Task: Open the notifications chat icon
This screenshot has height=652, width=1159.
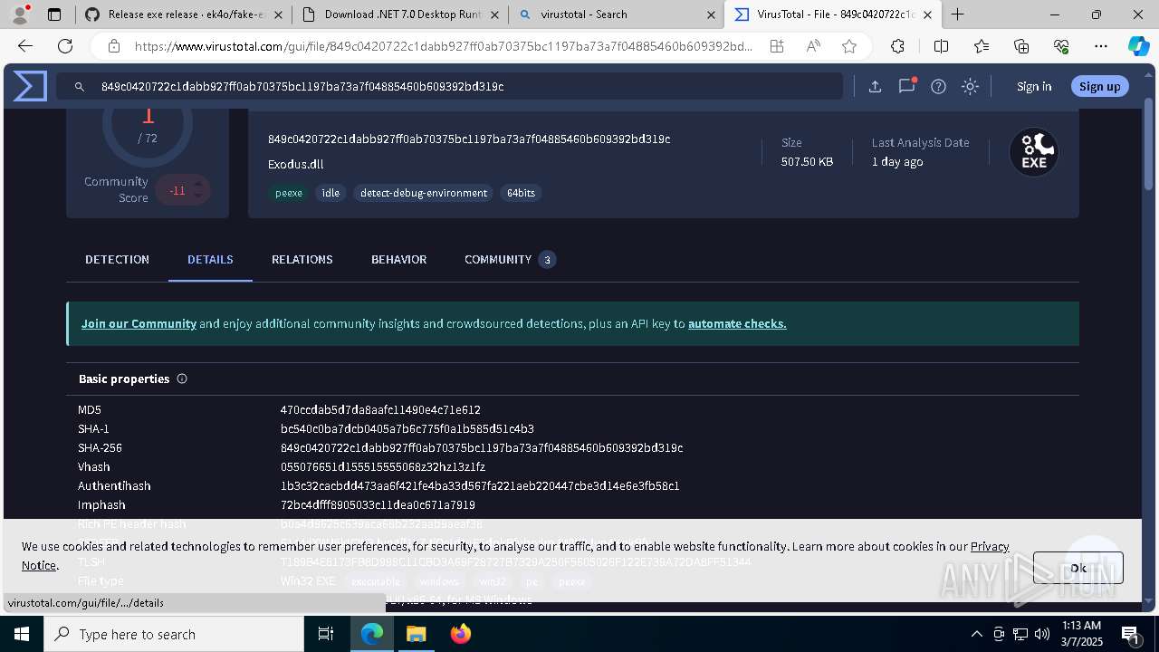Action: click(x=906, y=86)
